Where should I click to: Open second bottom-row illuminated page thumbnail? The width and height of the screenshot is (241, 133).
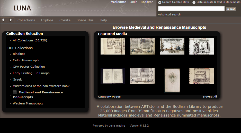[x=142, y=76]
